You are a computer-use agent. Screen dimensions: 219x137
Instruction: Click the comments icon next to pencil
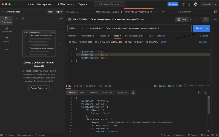point(206,19)
